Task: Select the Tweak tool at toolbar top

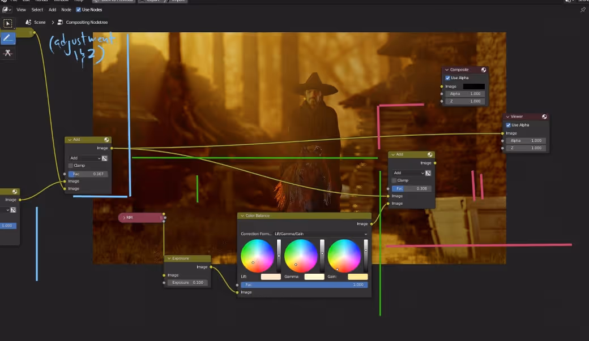Action: coord(7,23)
